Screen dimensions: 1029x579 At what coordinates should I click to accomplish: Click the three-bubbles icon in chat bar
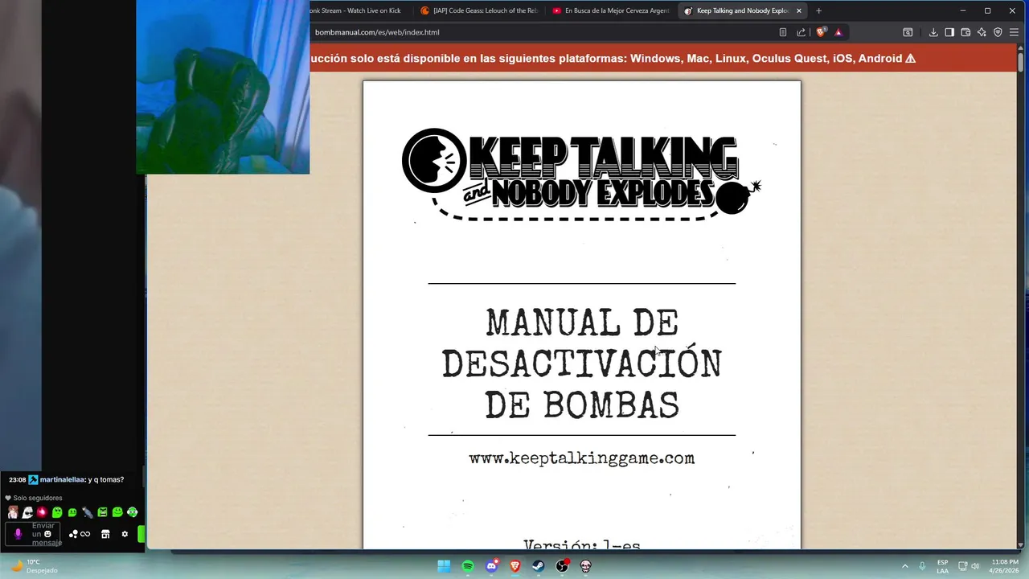tap(73, 534)
